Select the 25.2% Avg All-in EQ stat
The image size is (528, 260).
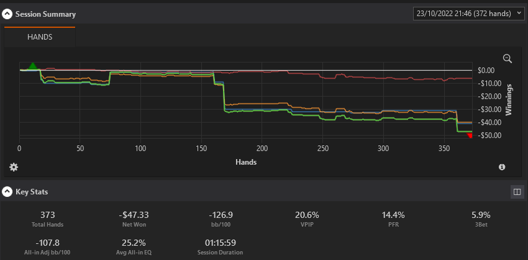click(x=134, y=247)
